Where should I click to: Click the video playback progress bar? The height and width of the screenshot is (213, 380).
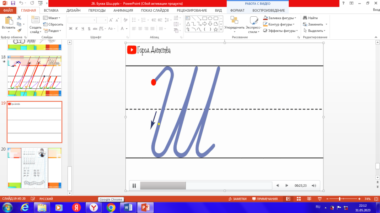point(206,185)
